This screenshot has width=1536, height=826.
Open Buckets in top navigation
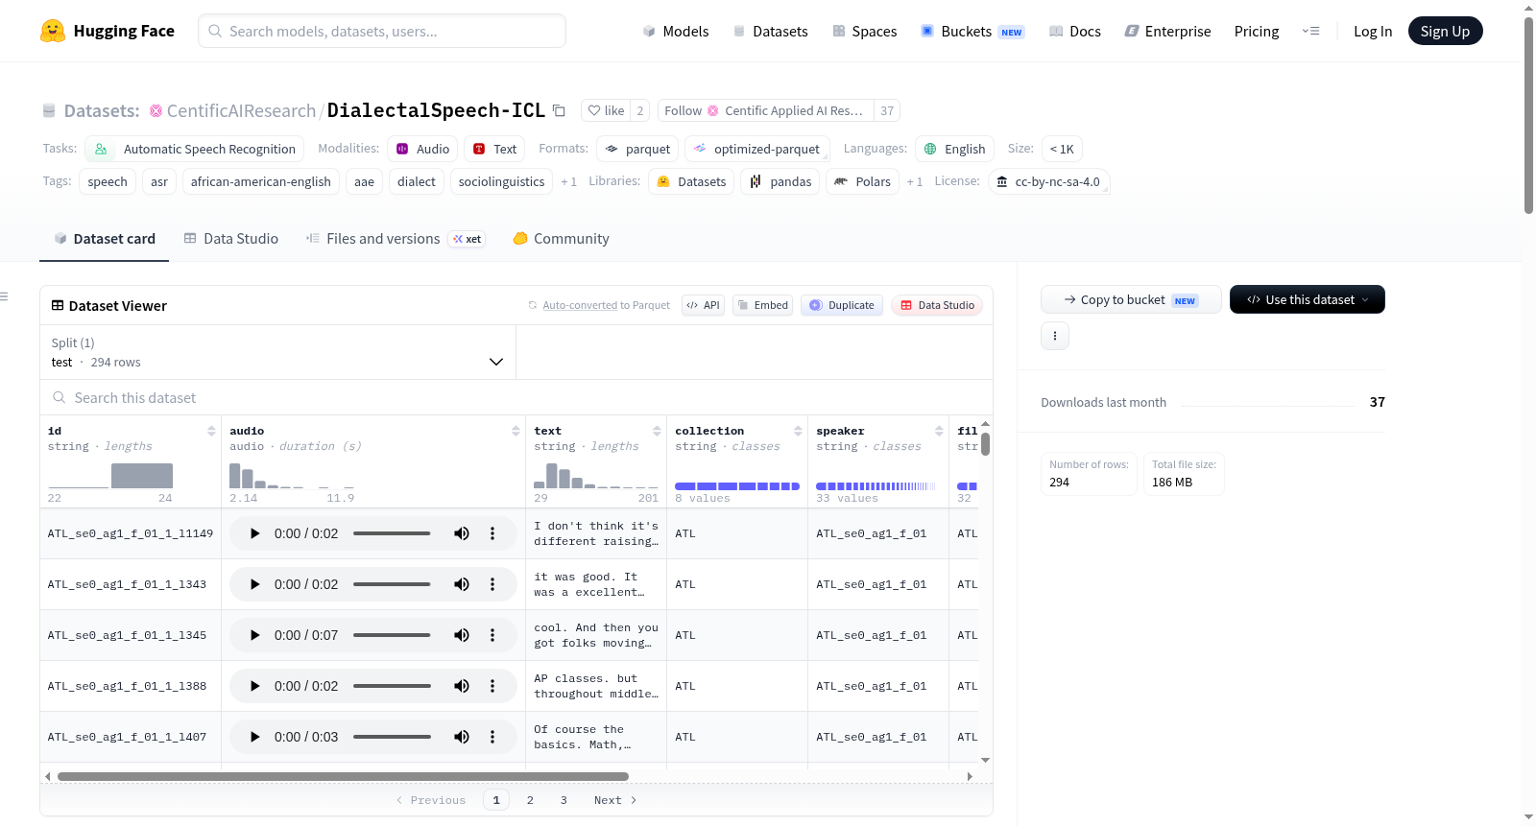(972, 31)
